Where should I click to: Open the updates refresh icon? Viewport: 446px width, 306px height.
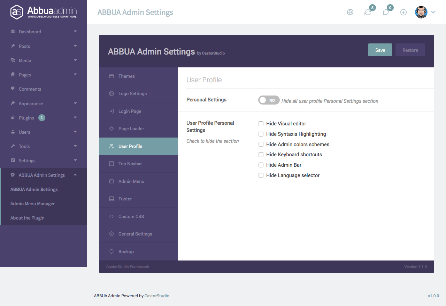368,12
